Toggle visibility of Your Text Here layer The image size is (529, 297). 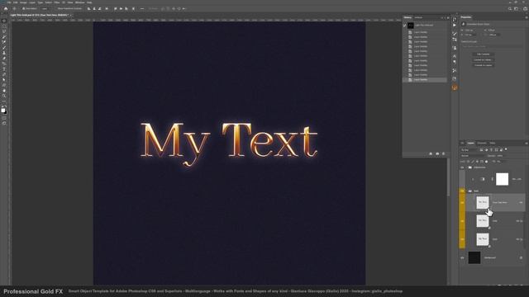[x=462, y=203]
